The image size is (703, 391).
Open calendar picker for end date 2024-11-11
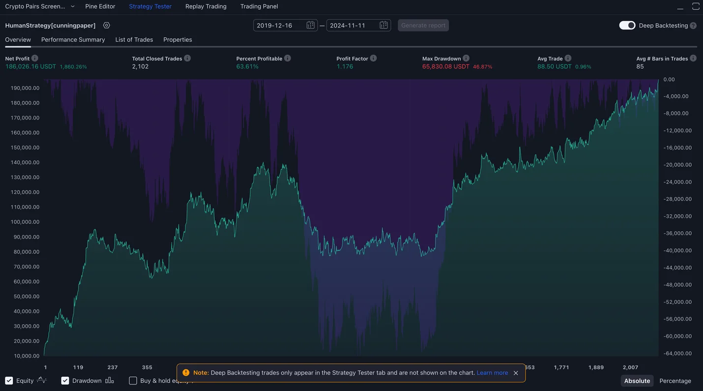click(x=383, y=25)
